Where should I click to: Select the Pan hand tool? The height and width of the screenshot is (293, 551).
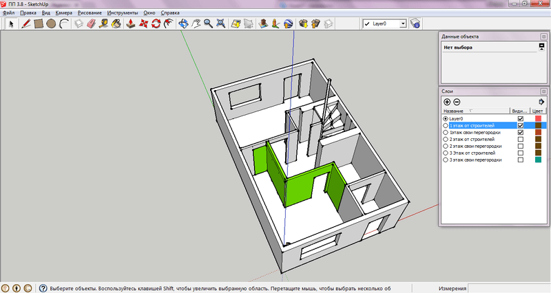coord(196,23)
